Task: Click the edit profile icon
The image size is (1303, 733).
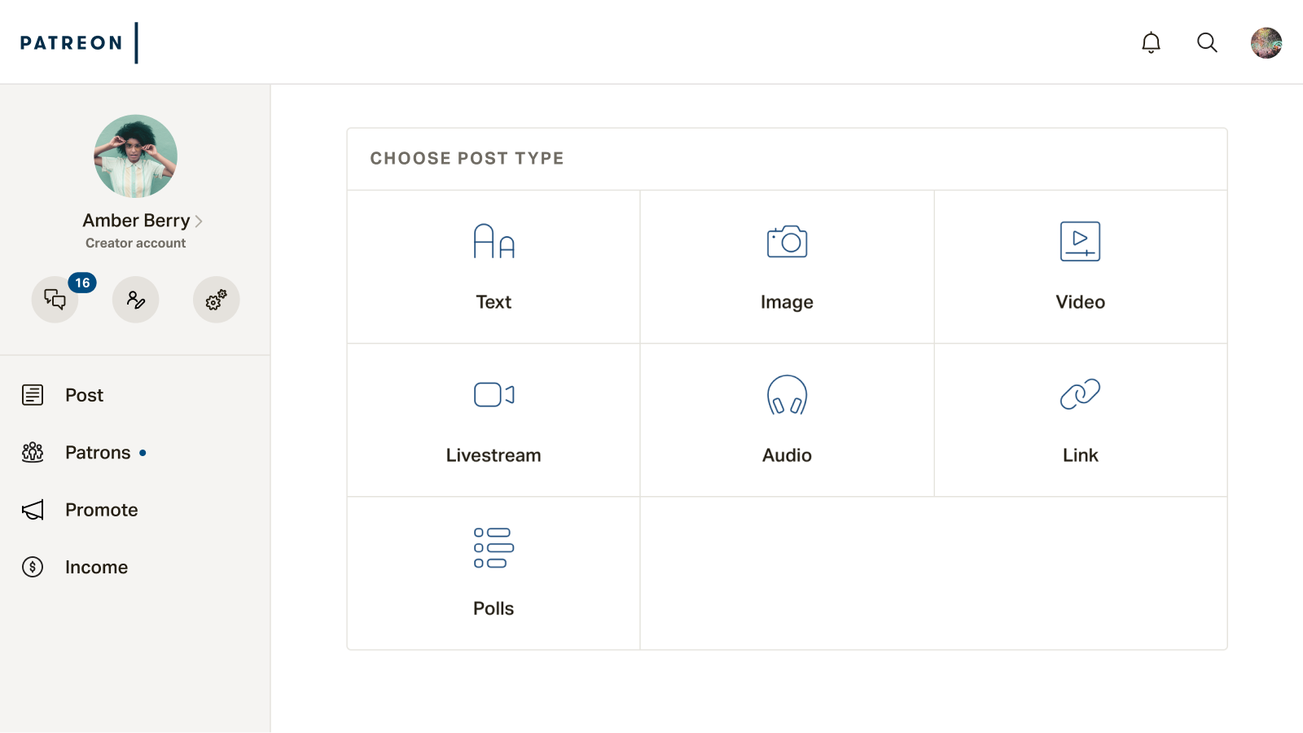Action: point(135,300)
